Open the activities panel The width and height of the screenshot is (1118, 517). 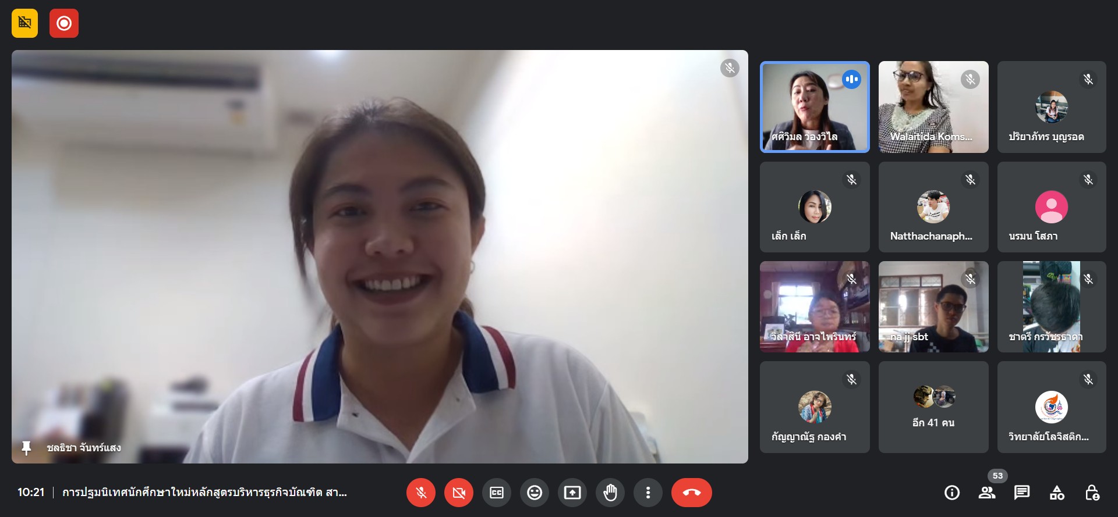tap(1057, 493)
